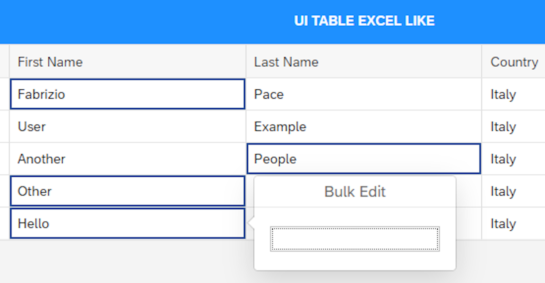This screenshot has width=545, height=283.
Task: Select the Other first name cell
Action: click(127, 191)
